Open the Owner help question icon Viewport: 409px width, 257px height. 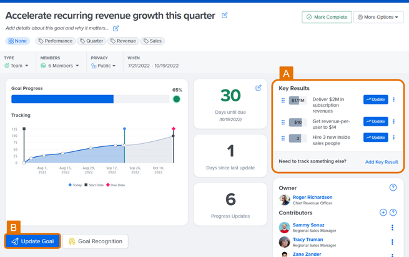tap(393, 188)
